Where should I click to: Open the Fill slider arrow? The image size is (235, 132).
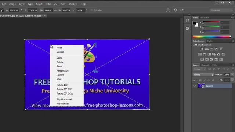[x=232, y=80]
